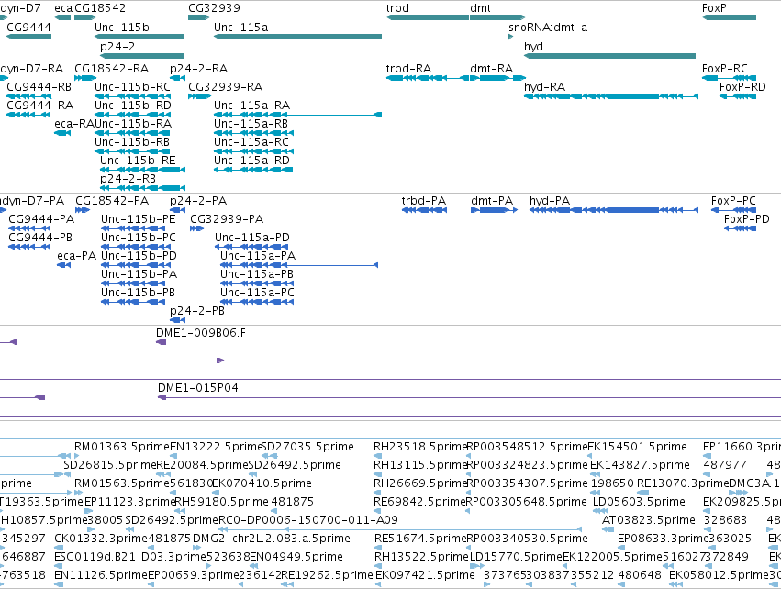
Task: Click the CG32939 gene label
Action: click(x=214, y=8)
